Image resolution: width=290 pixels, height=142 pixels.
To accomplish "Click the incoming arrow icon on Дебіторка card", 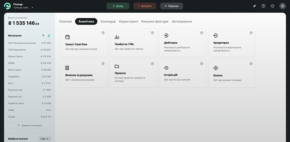I will click(x=166, y=35).
